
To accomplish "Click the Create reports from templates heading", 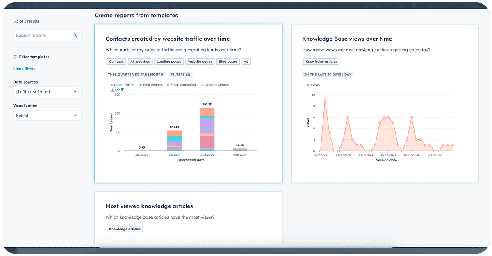I will tap(136, 16).
